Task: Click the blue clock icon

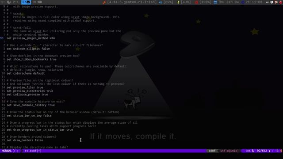Action: [243, 2]
